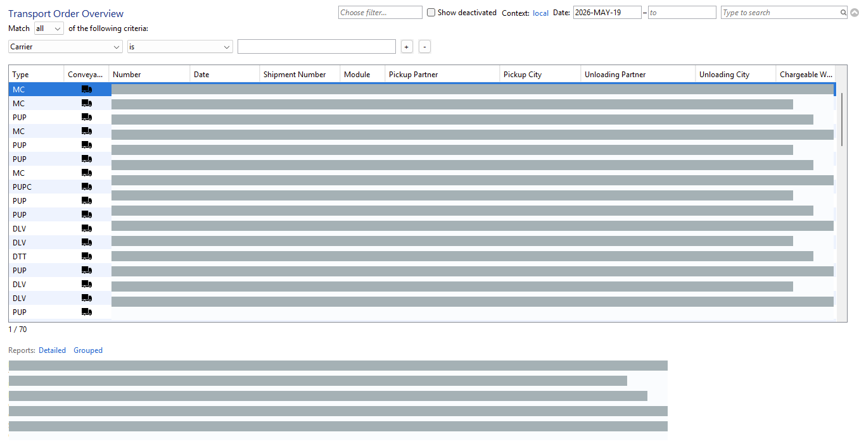The height and width of the screenshot is (444, 859).
Task: Collapse the filter panel with the round chevron
Action: pos(854,13)
